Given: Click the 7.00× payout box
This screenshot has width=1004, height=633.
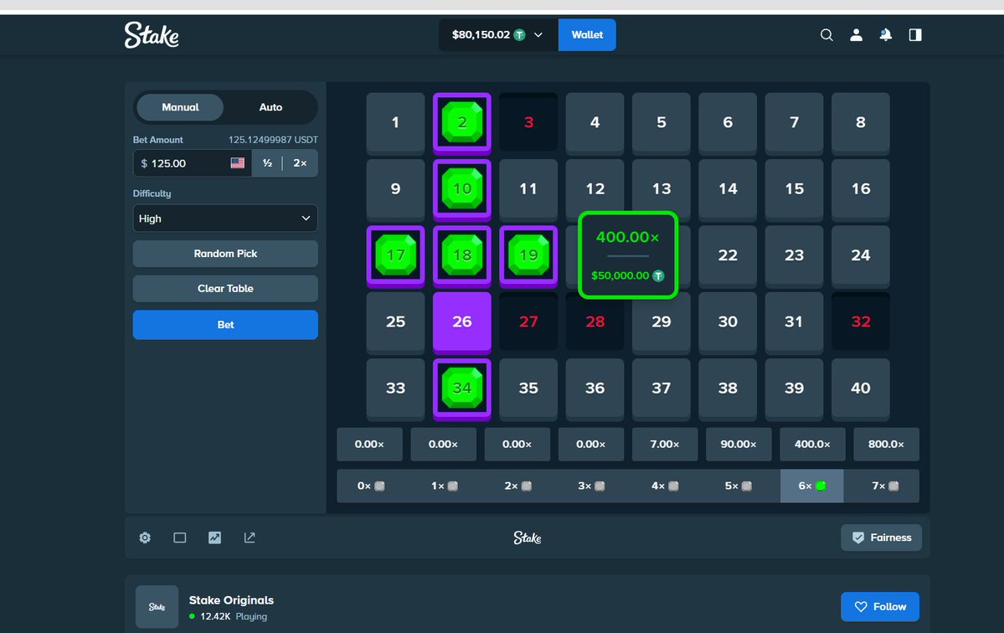Looking at the screenshot, I should 665,444.
